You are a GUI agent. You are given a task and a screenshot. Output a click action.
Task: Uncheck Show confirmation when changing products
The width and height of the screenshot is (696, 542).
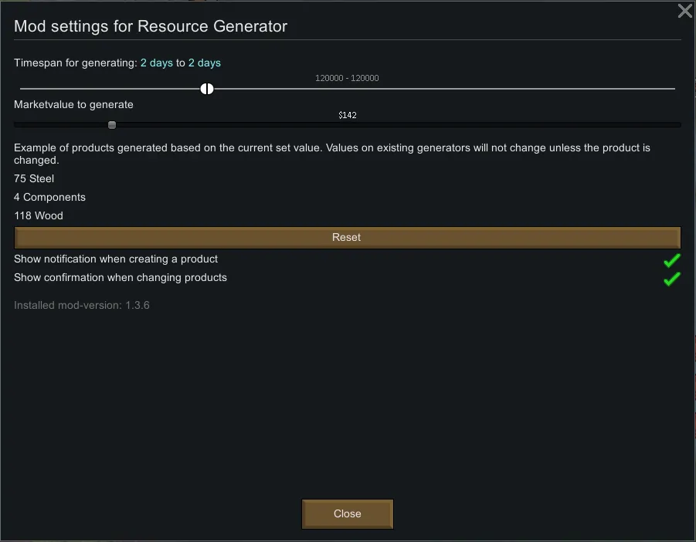tap(671, 279)
